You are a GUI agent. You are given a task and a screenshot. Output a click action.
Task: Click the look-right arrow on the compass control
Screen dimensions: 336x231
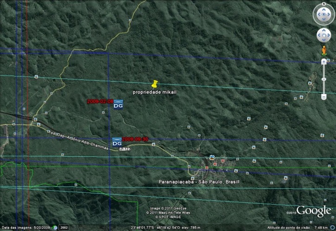coord(329,14)
